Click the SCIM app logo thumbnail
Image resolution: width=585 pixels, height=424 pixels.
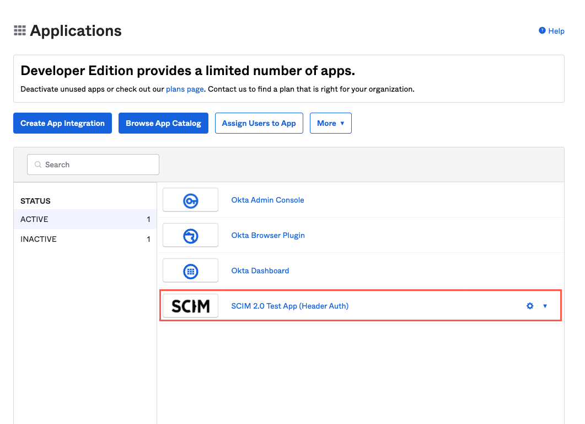point(190,306)
